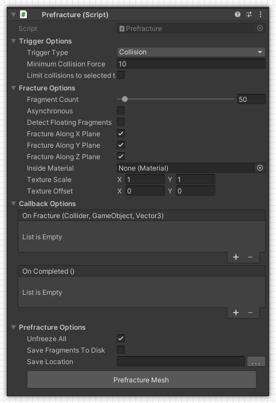Open the preset selector sliders icon
This screenshot has height=403, width=276.
pos(249,14)
